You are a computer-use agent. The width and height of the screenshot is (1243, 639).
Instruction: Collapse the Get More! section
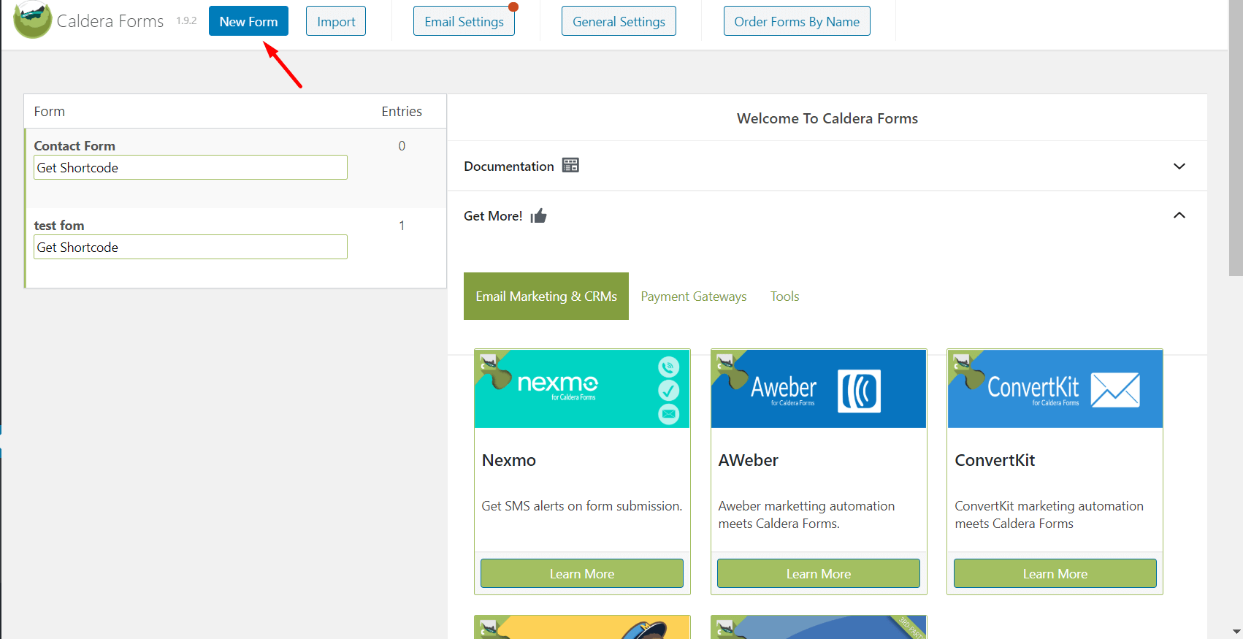click(1179, 215)
